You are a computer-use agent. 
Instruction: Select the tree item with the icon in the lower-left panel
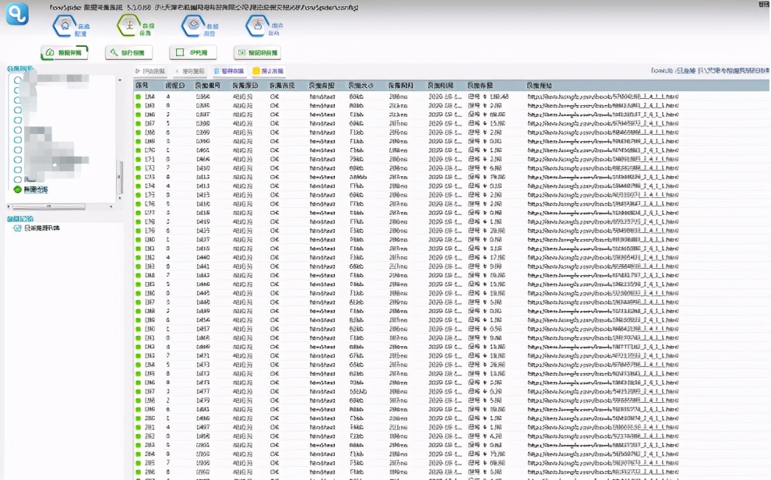pos(37,228)
